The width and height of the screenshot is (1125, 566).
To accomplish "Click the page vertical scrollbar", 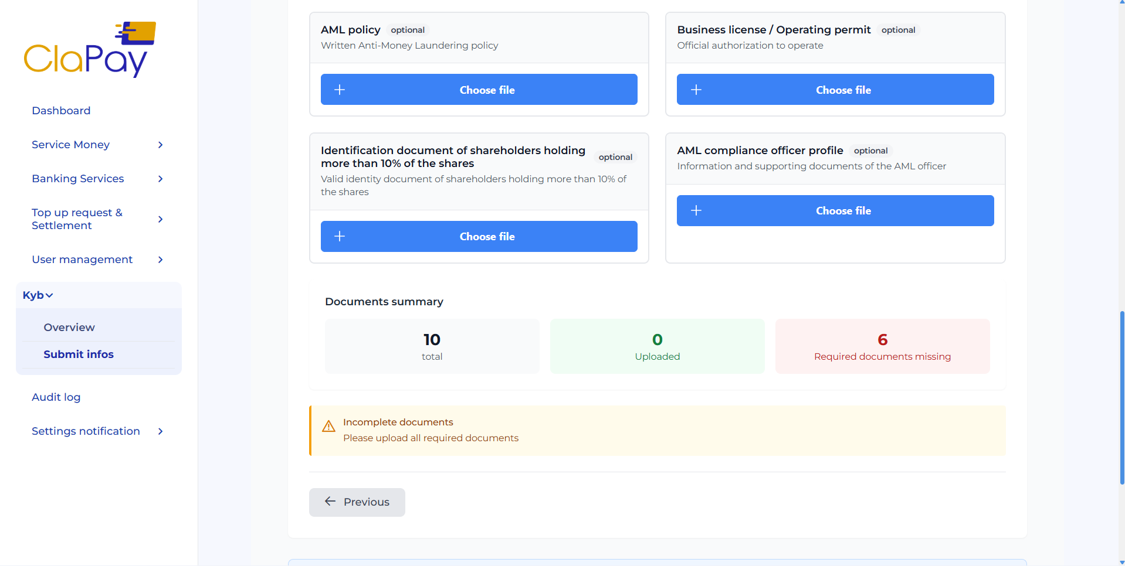I will coord(1121,398).
